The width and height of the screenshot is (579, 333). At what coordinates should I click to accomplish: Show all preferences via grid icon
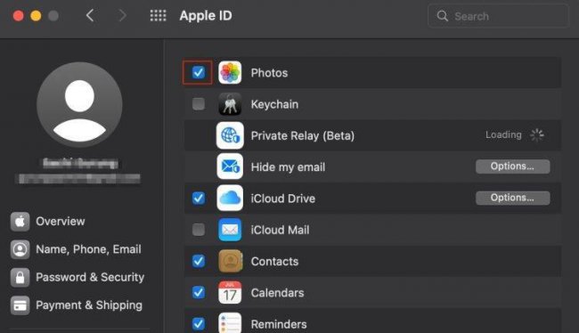pyautogui.click(x=158, y=15)
